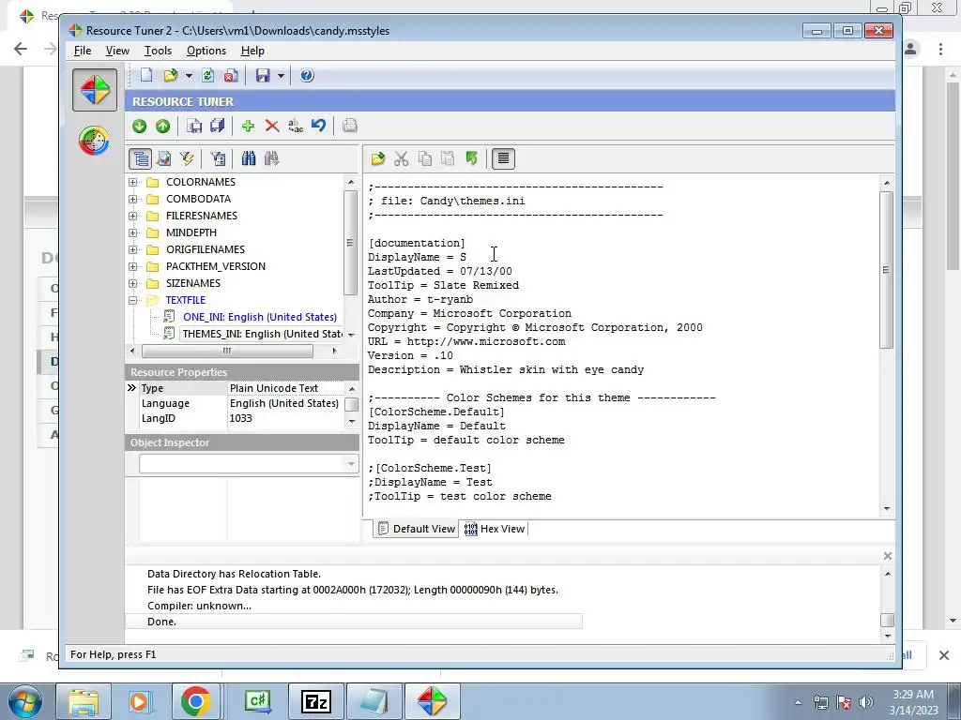Open the View menu
961x720 pixels.
[117, 51]
